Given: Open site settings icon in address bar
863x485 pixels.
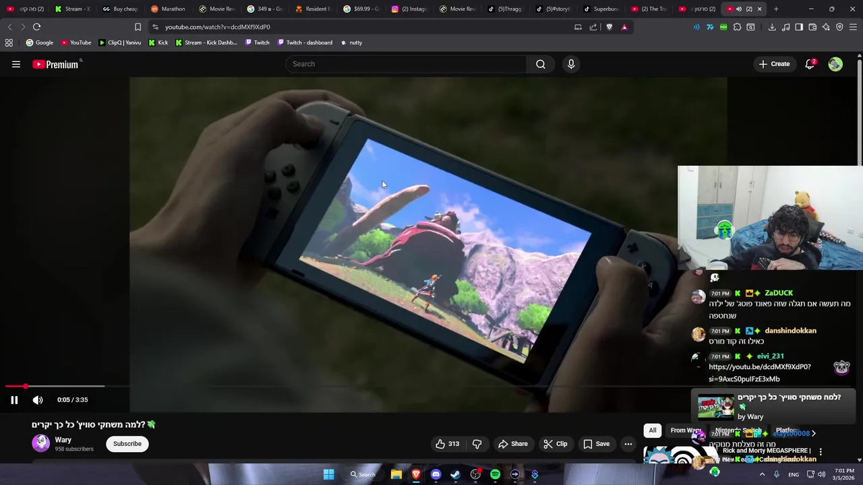Looking at the screenshot, I should tap(155, 27).
